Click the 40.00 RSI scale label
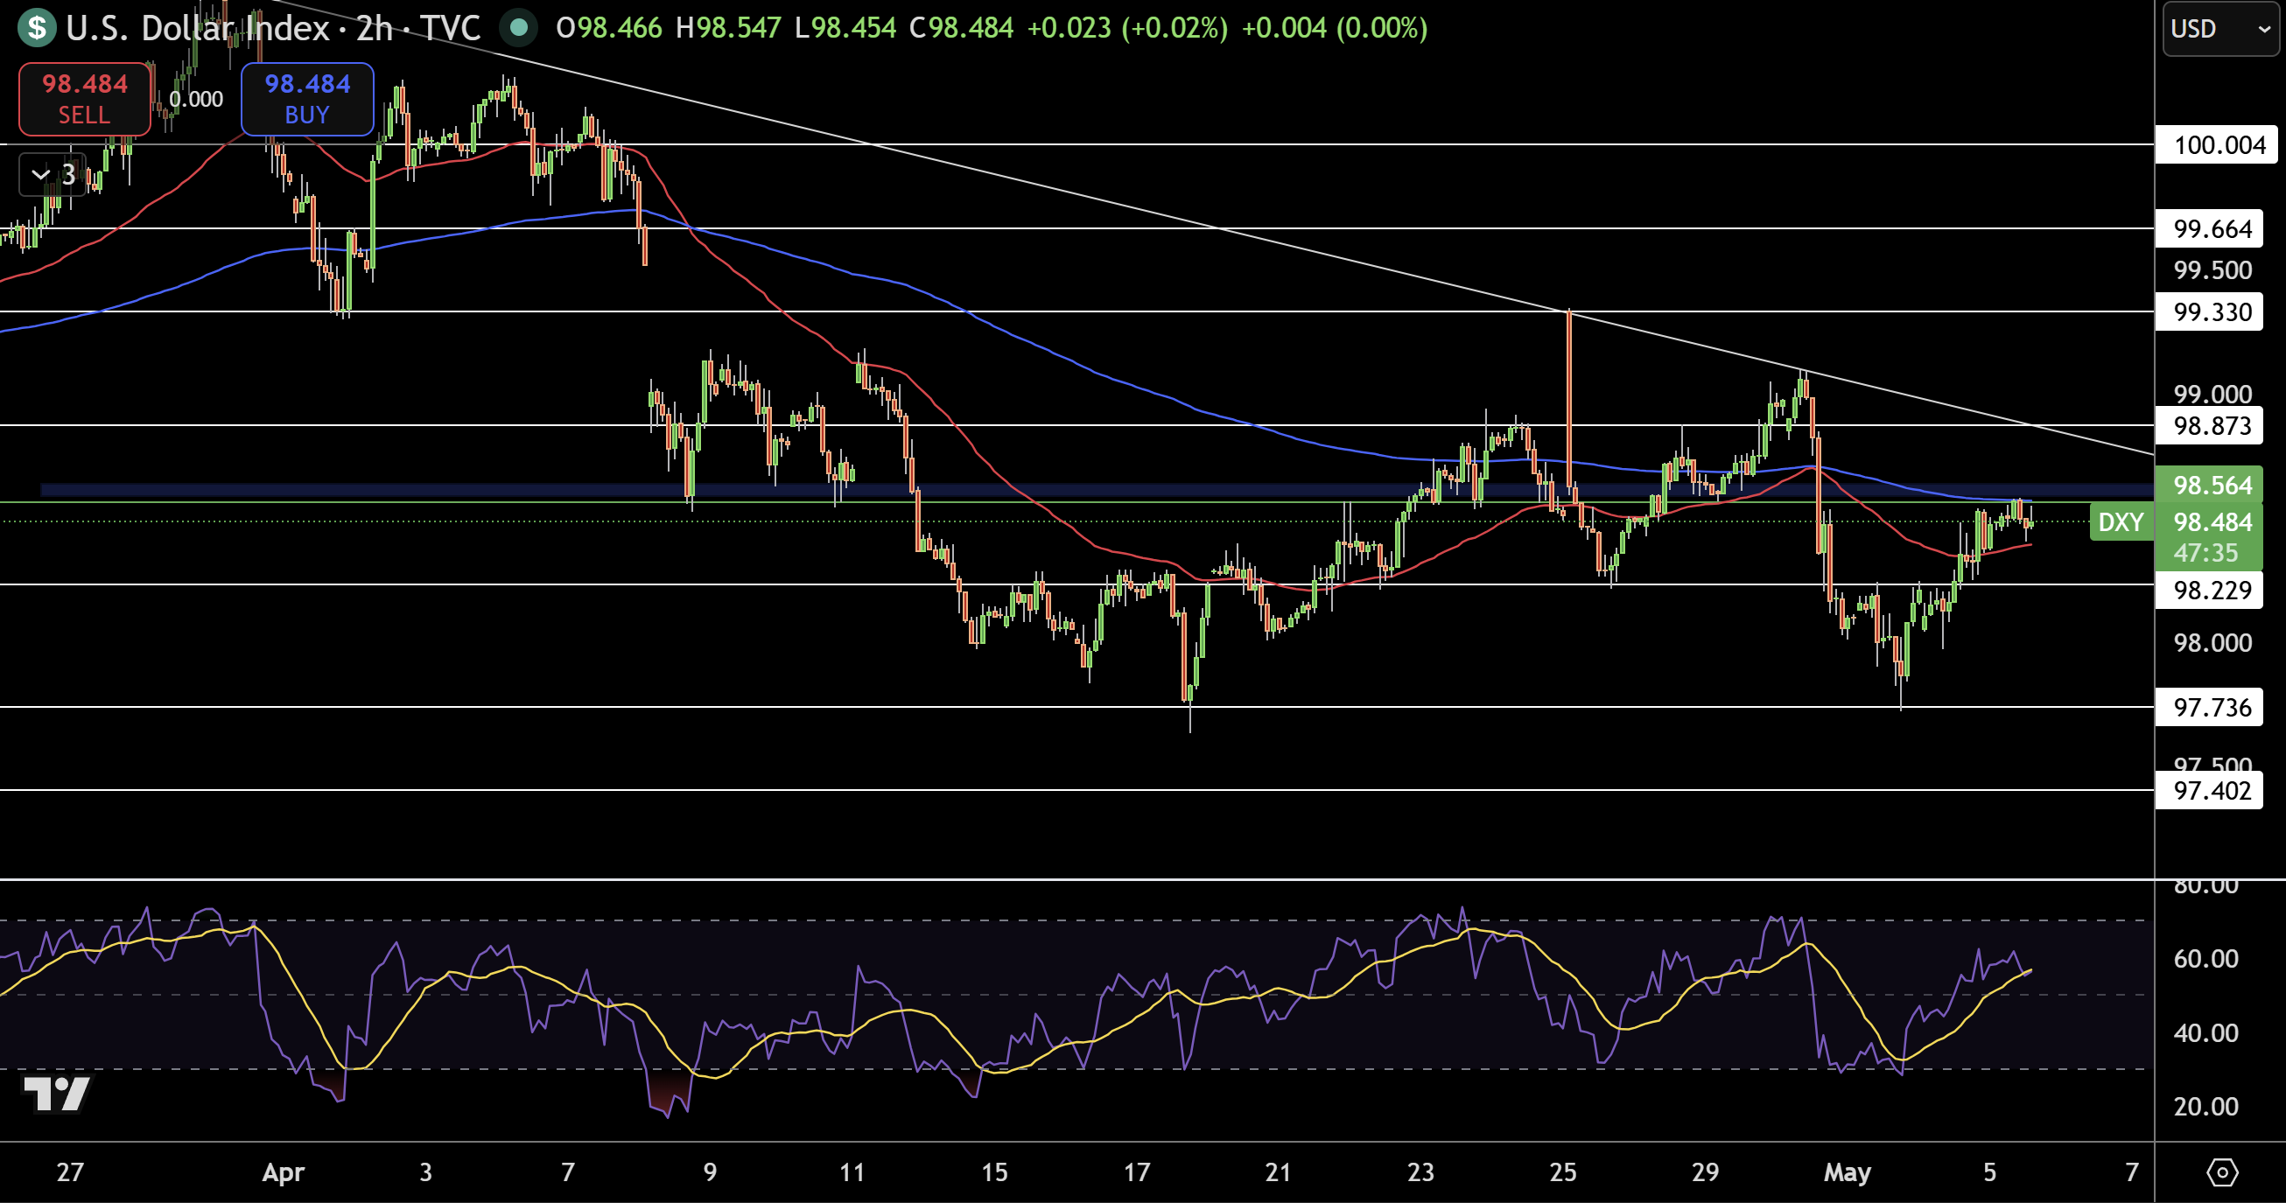 [x=2205, y=1032]
